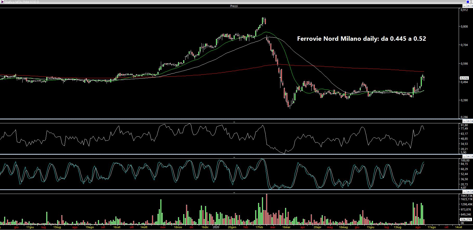Click the 18mag date label
The image size is (473, 230).
pyautogui.click(x=343, y=227)
